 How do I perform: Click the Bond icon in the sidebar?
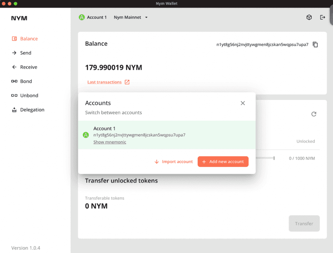14,82
